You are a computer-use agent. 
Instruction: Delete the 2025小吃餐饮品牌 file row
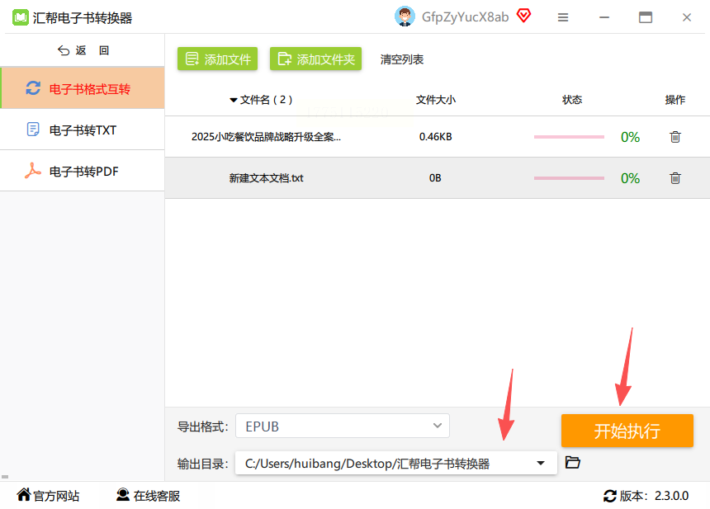click(674, 137)
